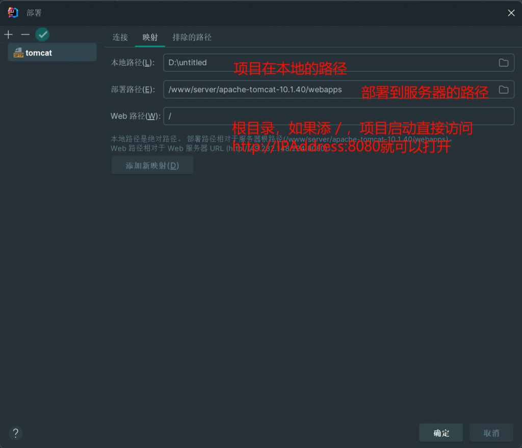Browse folder for 部署路径 field
The height and width of the screenshot is (448, 522).
tap(503, 90)
